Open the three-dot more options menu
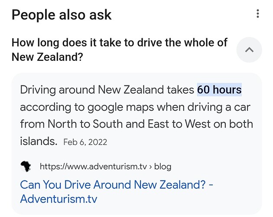273x217 pixels. coord(258,13)
